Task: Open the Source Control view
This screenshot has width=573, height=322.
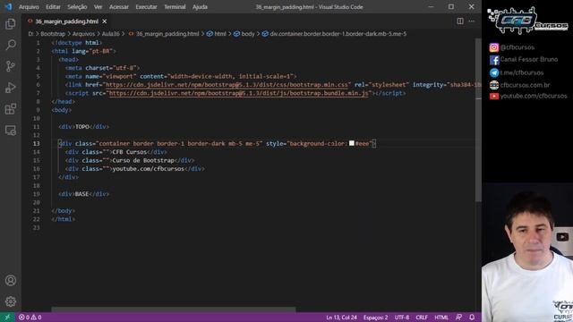Action: tap(11, 66)
